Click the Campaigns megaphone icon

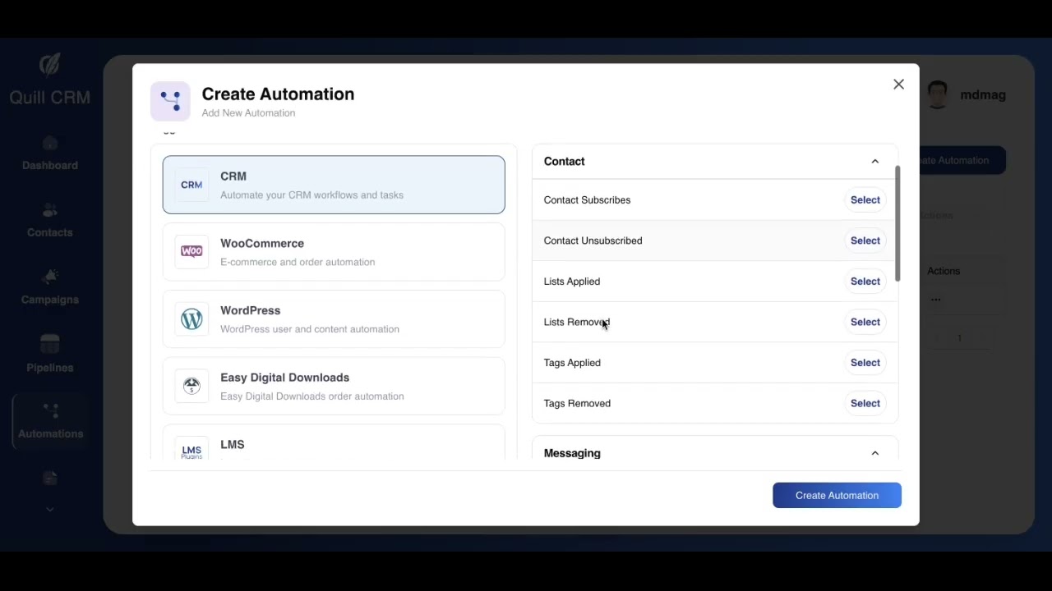point(50,277)
